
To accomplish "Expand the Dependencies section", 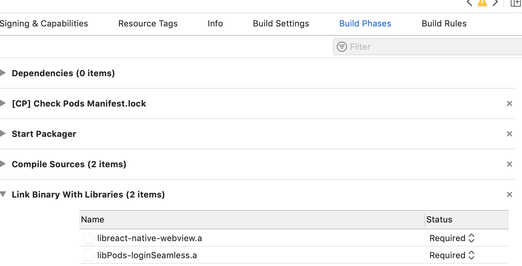I will (3, 73).
